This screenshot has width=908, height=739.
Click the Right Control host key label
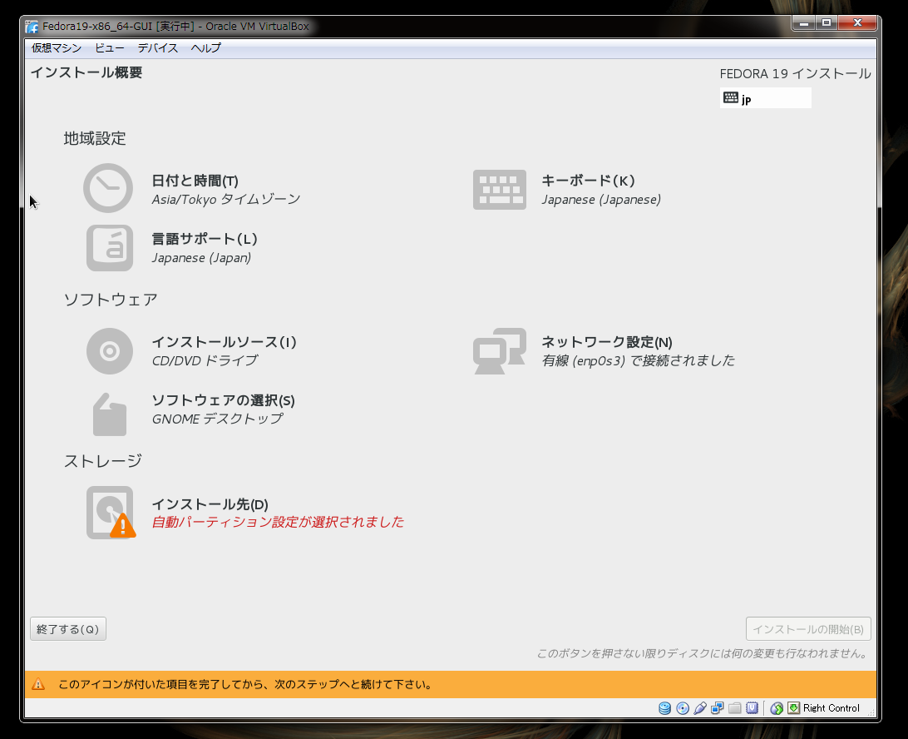click(x=831, y=708)
